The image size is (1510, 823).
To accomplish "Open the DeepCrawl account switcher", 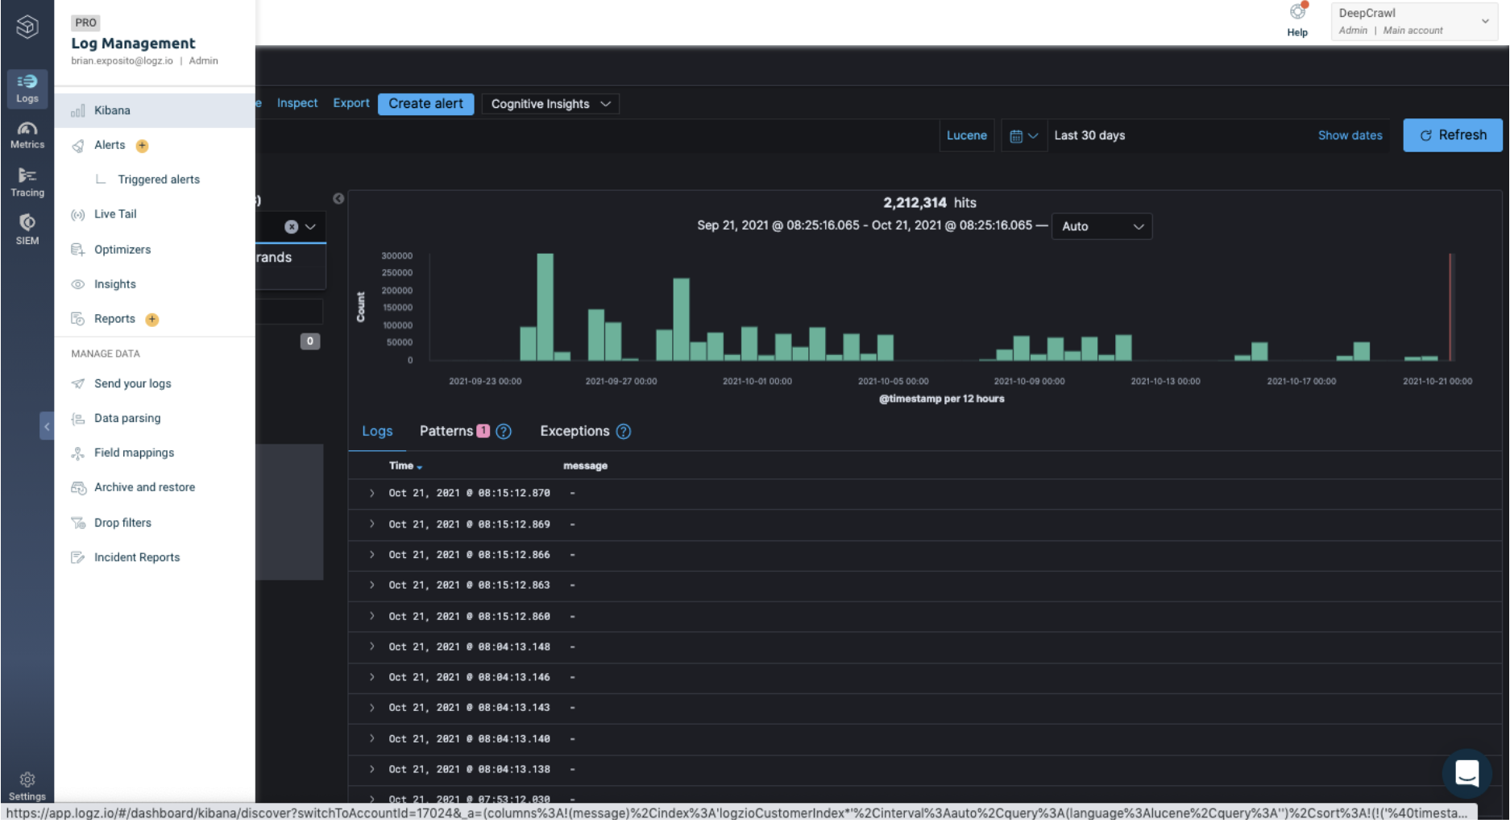I will coord(1414,22).
